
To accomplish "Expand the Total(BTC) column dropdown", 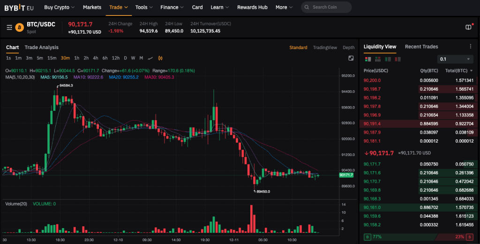I will pos(471,71).
